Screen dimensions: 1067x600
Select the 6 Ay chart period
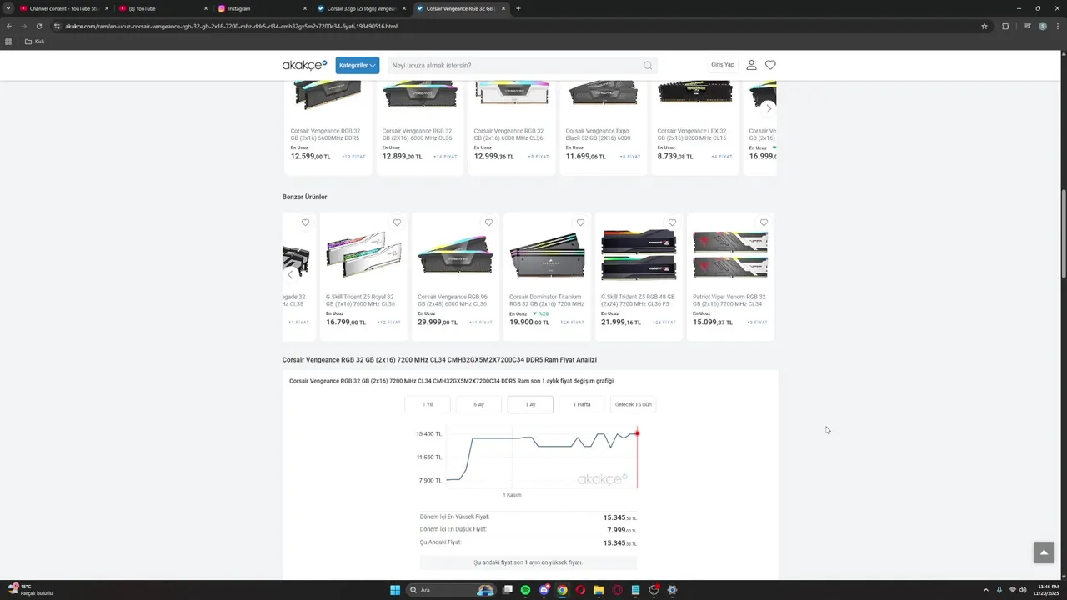pyautogui.click(x=478, y=404)
